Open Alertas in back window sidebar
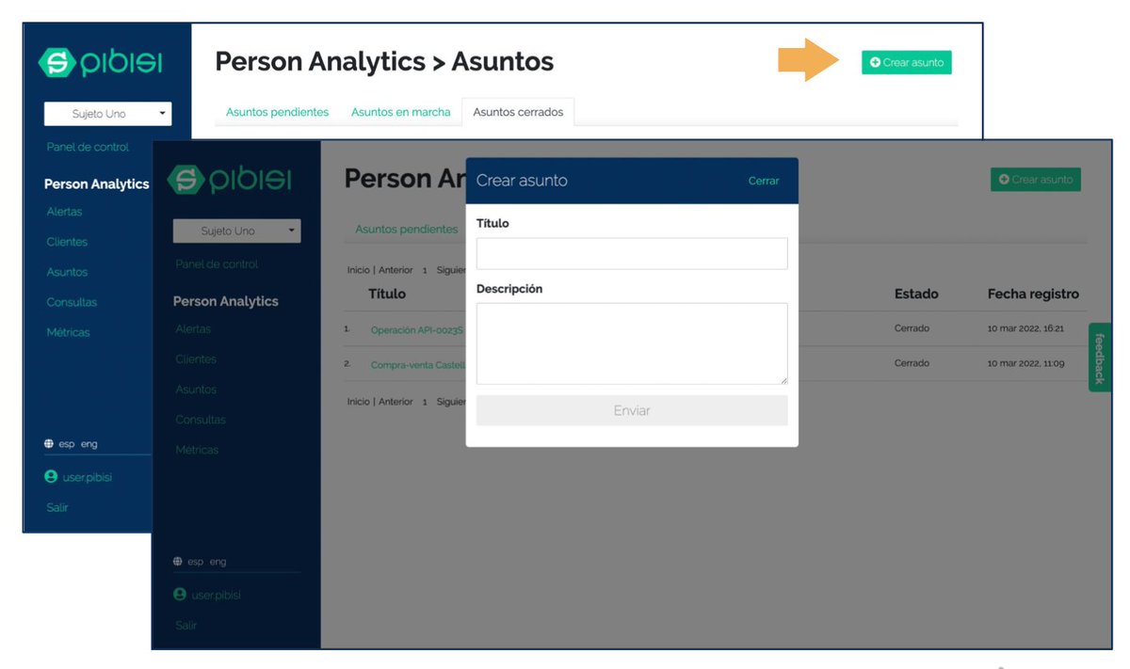The image size is (1130, 669). pyautogui.click(x=64, y=212)
